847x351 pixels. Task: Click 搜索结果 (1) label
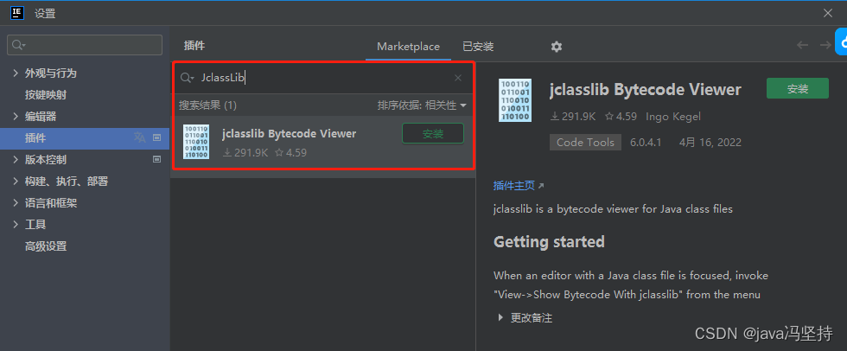click(x=208, y=105)
